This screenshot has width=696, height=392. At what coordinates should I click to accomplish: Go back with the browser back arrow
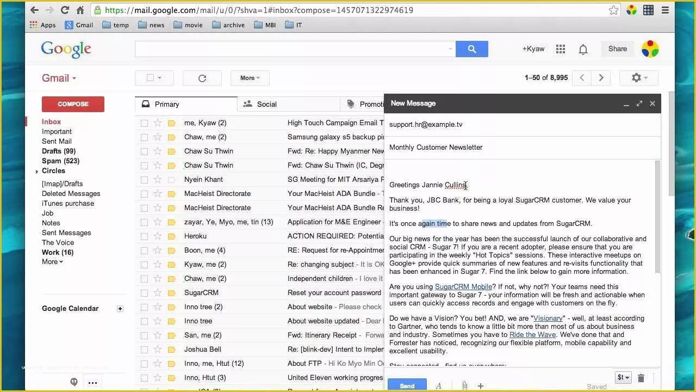point(34,10)
